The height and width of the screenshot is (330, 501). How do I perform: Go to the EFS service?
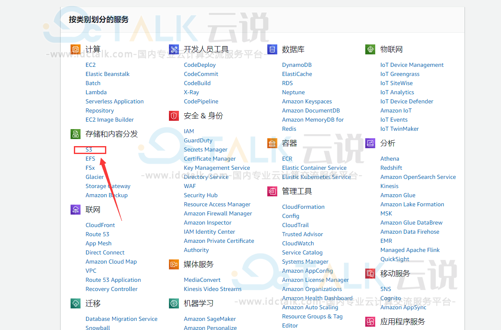pyautogui.click(x=90, y=159)
